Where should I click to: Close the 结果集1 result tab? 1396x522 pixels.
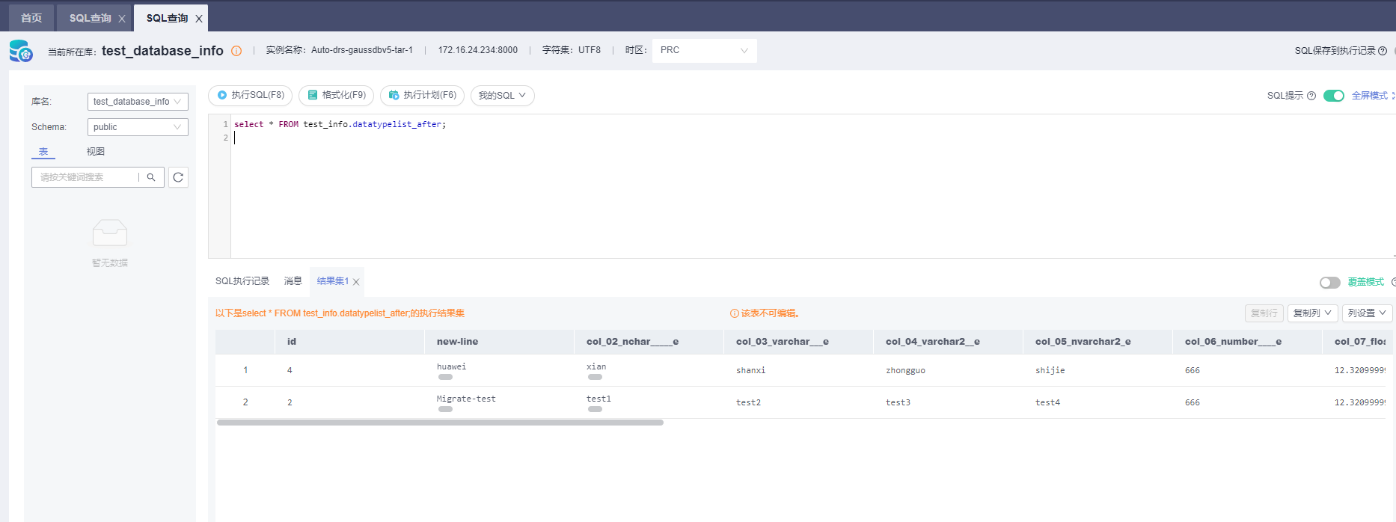tap(356, 282)
